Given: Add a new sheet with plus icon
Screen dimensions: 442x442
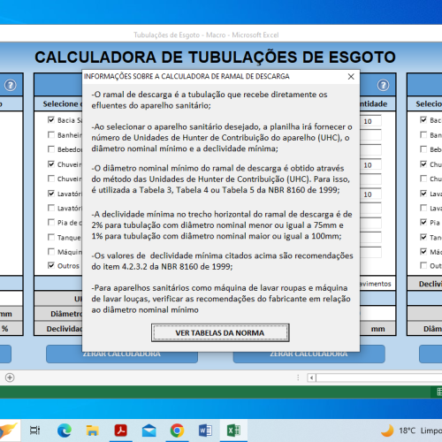Looking at the screenshot, I should pos(10,377).
